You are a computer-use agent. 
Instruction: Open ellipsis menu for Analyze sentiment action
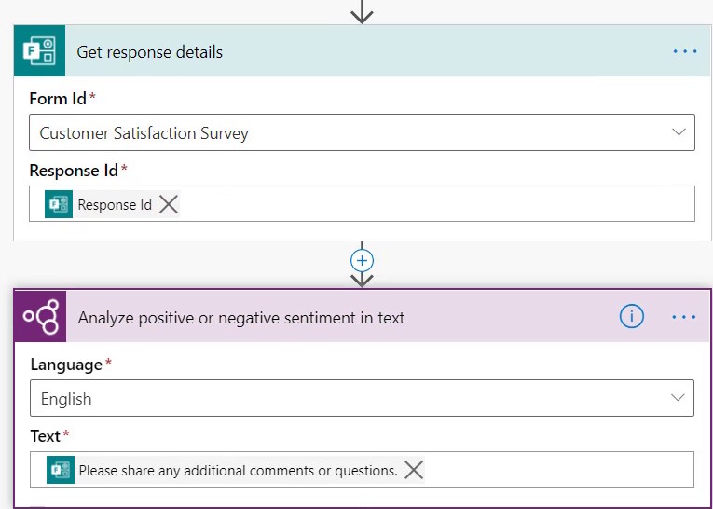tap(684, 317)
